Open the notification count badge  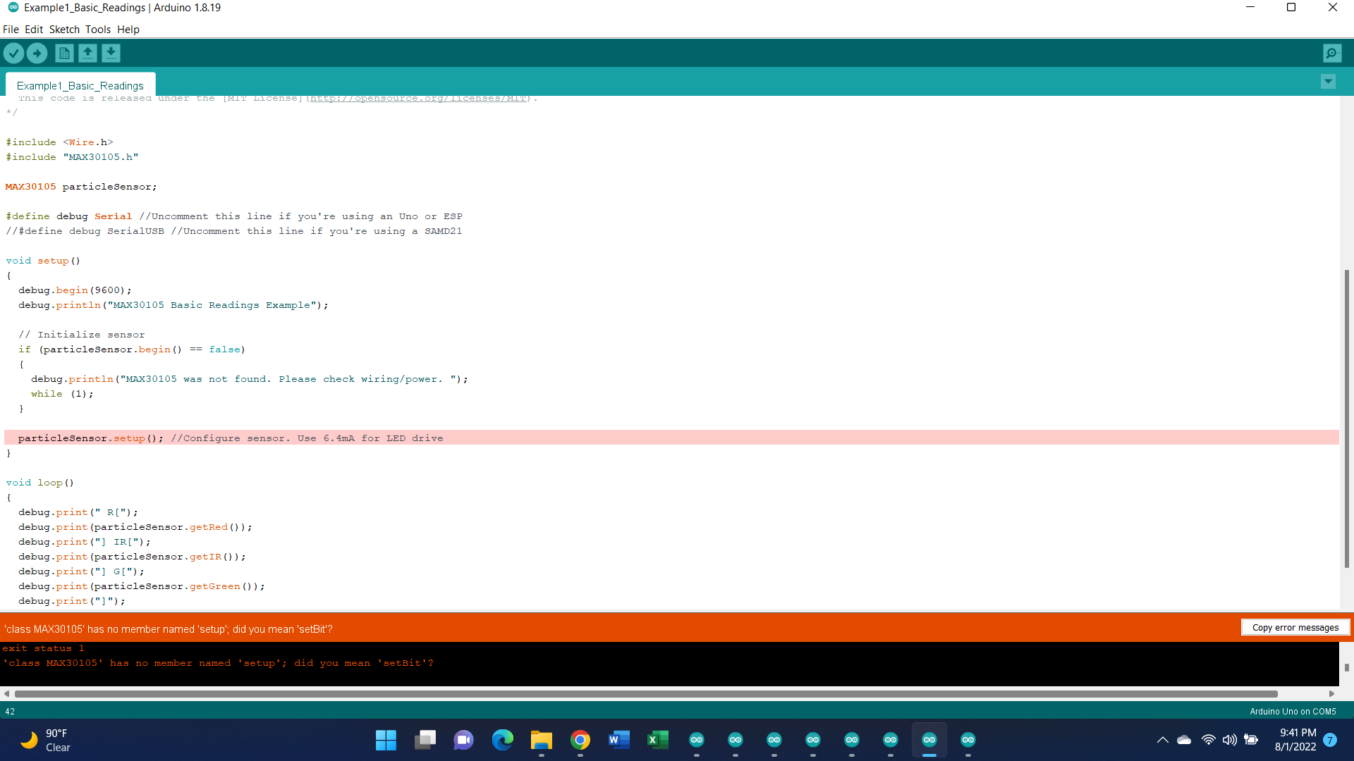1330,740
